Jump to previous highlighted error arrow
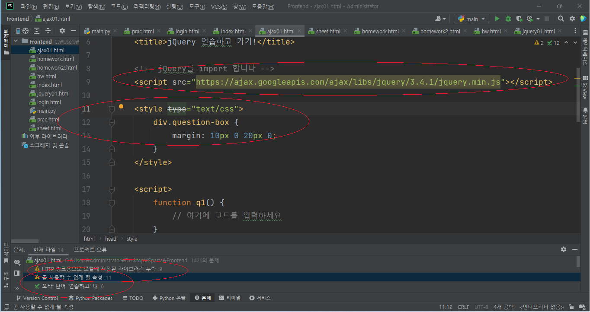This screenshot has height=312, width=590. (567, 42)
